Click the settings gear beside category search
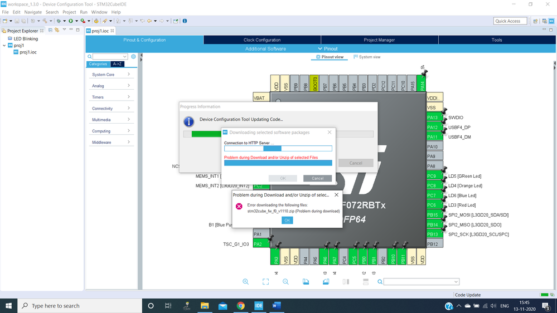The height and width of the screenshot is (313, 557). (x=133, y=56)
